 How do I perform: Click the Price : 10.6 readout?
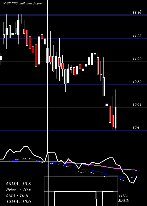(19, 190)
